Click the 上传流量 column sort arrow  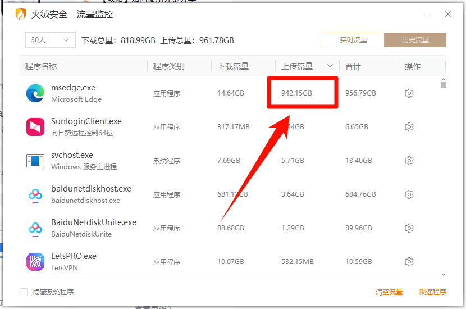point(330,66)
